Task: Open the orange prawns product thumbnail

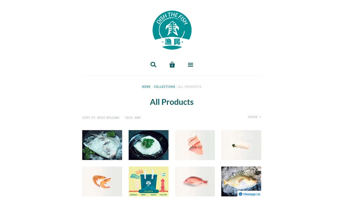Action: [x=102, y=181]
